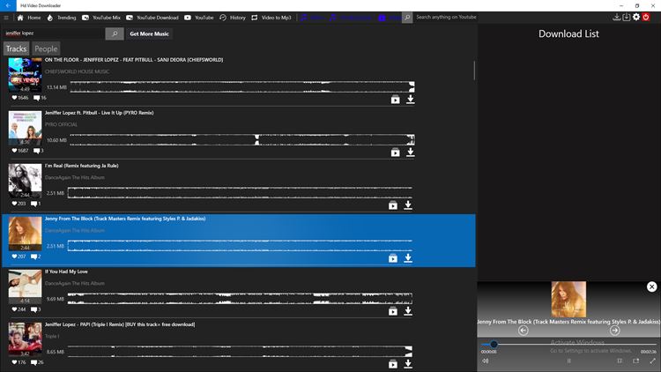Image resolution: width=661 pixels, height=372 pixels.
Task: Close the mini player panel
Action: [x=651, y=286]
